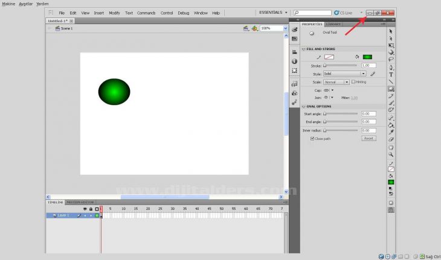
Task: Select the Lasso tool
Action: [391, 59]
